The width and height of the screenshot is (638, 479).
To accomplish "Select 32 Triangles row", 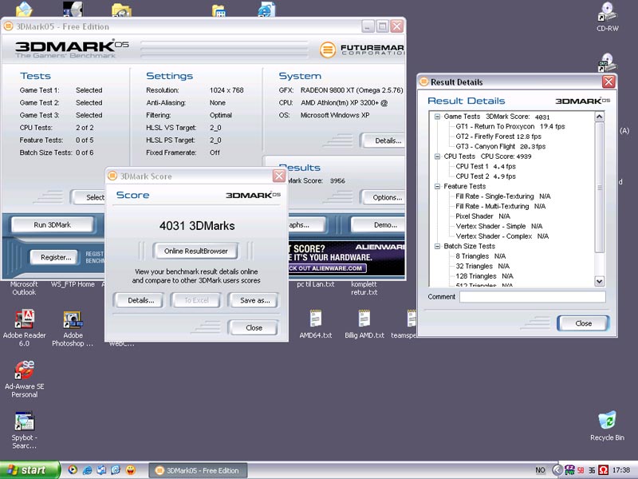I will click(x=482, y=267).
